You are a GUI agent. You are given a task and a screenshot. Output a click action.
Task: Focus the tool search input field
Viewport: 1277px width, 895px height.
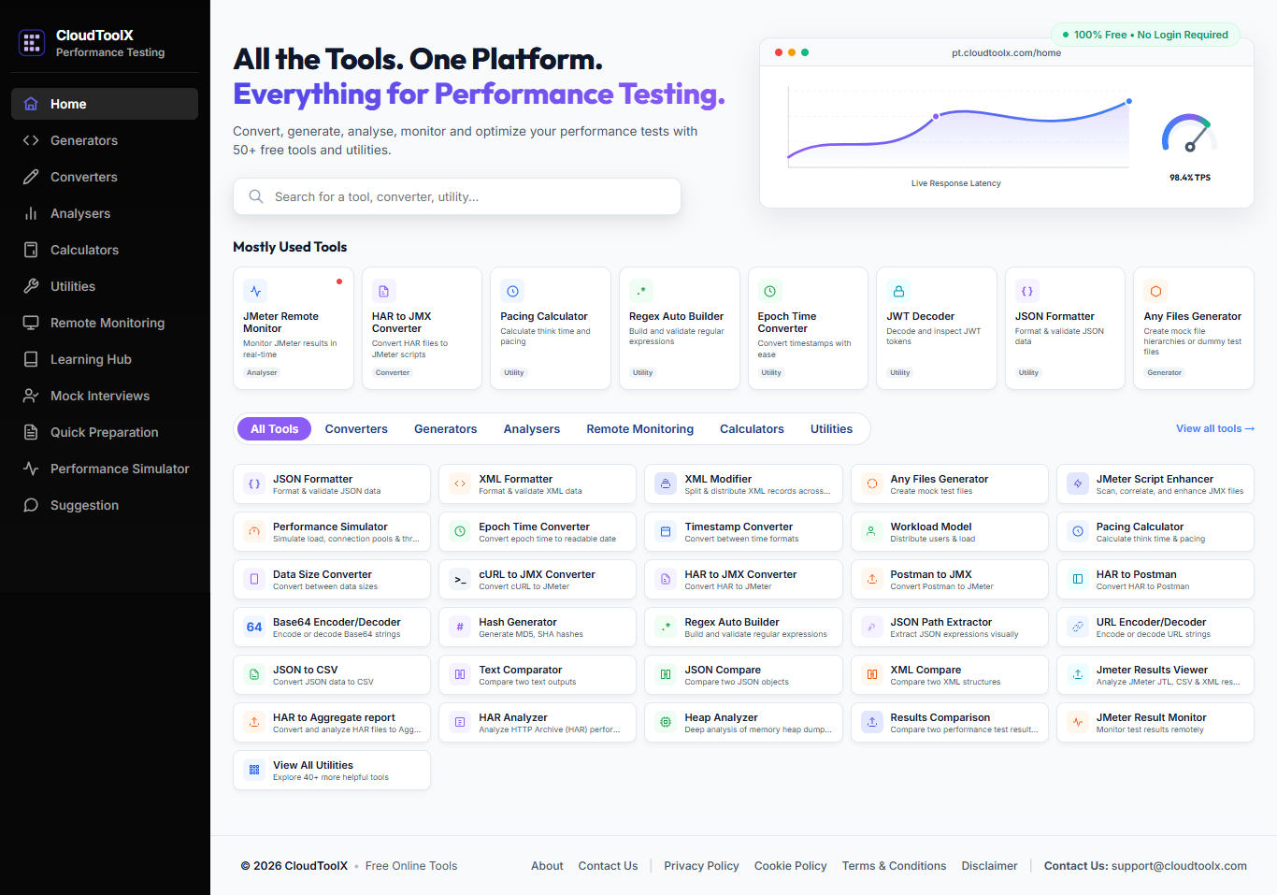point(457,196)
